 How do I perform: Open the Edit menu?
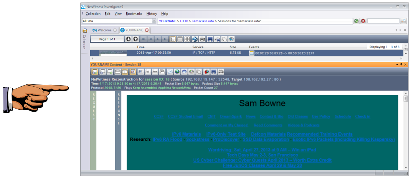click(x=107, y=14)
